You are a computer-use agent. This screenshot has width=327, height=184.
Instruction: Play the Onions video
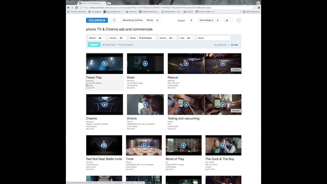click(x=145, y=105)
